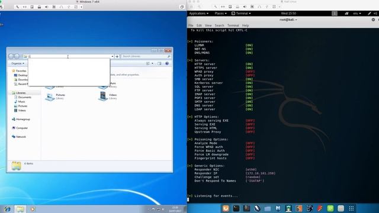Viewport: 379px width, 213px height.
Task: Click the Search Libraries input box
Action: coord(146,56)
